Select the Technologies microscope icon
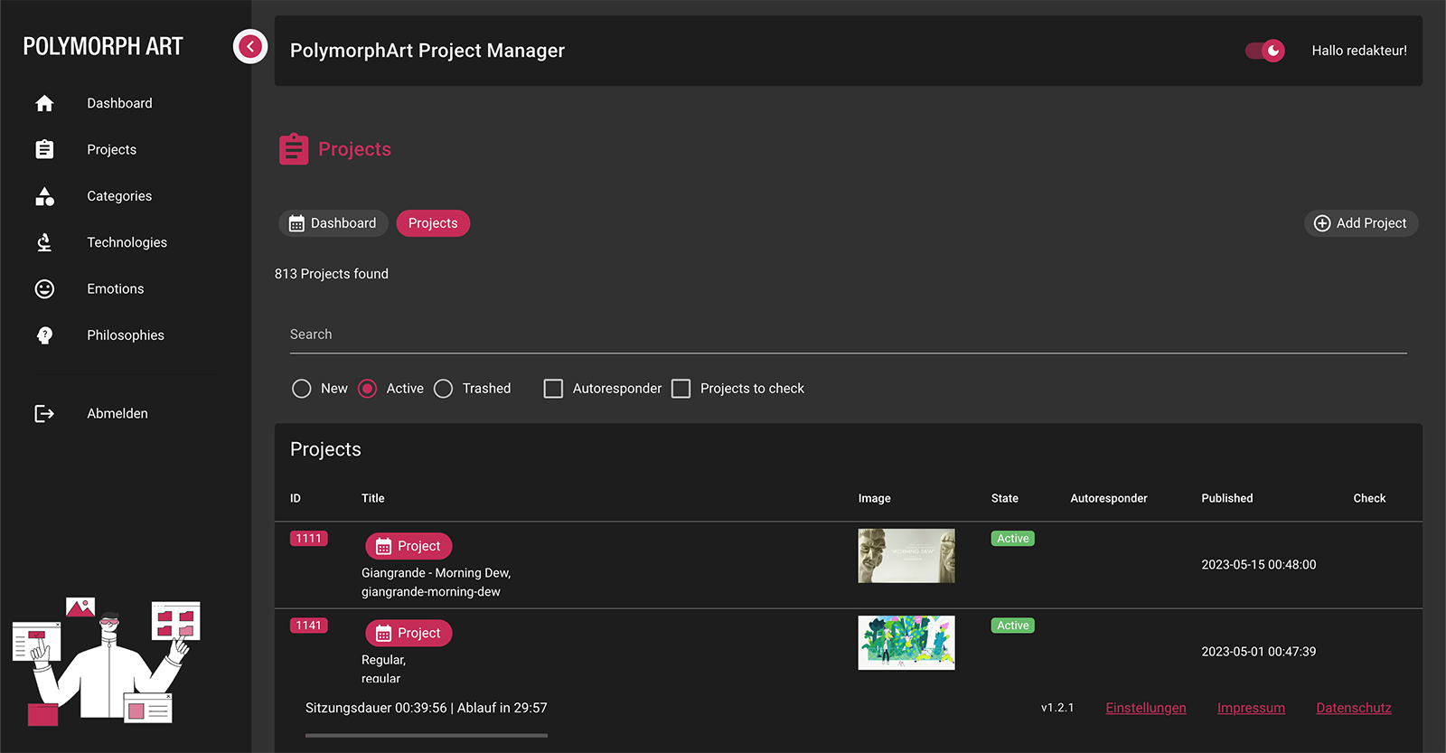 click(x=44, y=242)
